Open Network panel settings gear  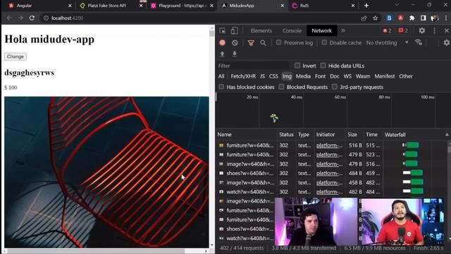pyautogui.click(x=446, y=42)
